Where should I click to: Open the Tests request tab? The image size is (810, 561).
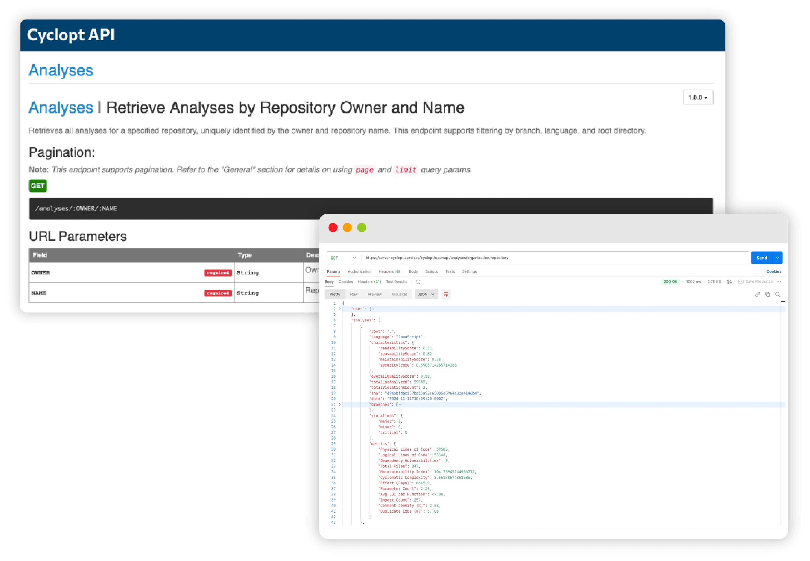450,271
